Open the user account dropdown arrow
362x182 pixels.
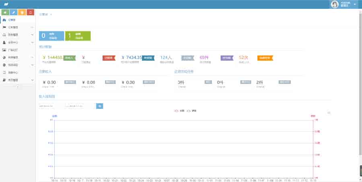pyautogui.click(x=355, y=4)
